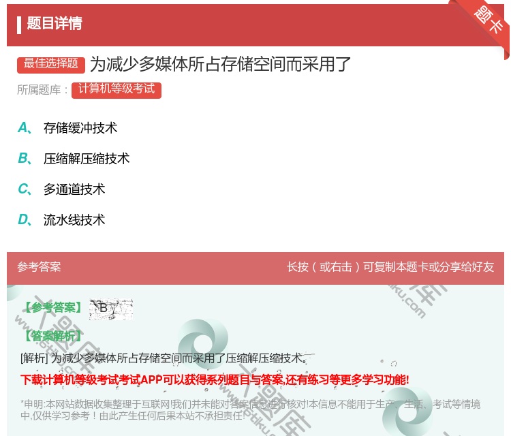Screen dimensions: 511x436
Task: Click the grey *申明 disclaimer paragraph
Action: click(250, 410)
